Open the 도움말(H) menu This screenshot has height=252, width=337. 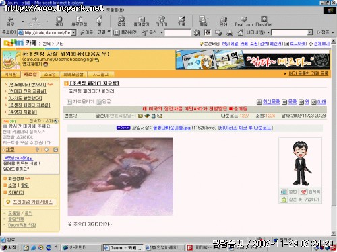click(x=115, y=10)
